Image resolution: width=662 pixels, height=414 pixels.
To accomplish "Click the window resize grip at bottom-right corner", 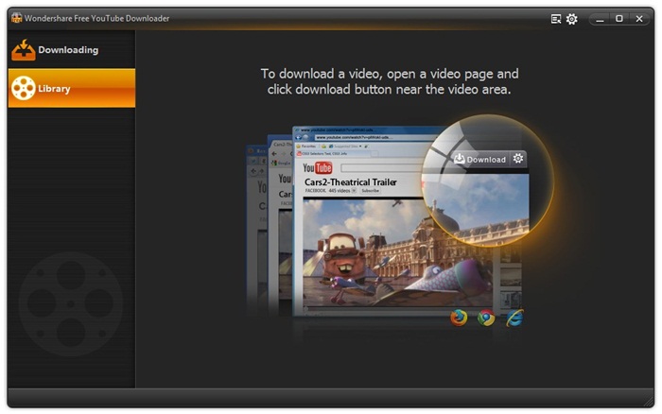I will tap(649, 402).
